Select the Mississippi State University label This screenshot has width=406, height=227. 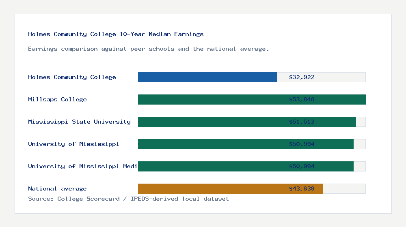click(x=79, y=122)
